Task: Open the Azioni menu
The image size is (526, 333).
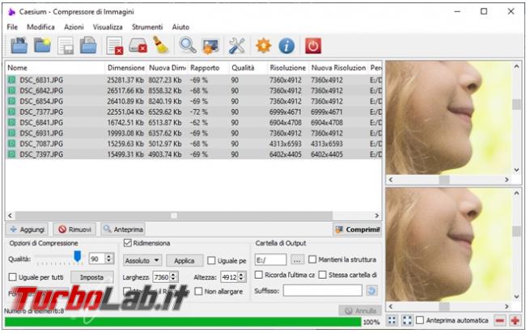Action: [x=74, y=27]
